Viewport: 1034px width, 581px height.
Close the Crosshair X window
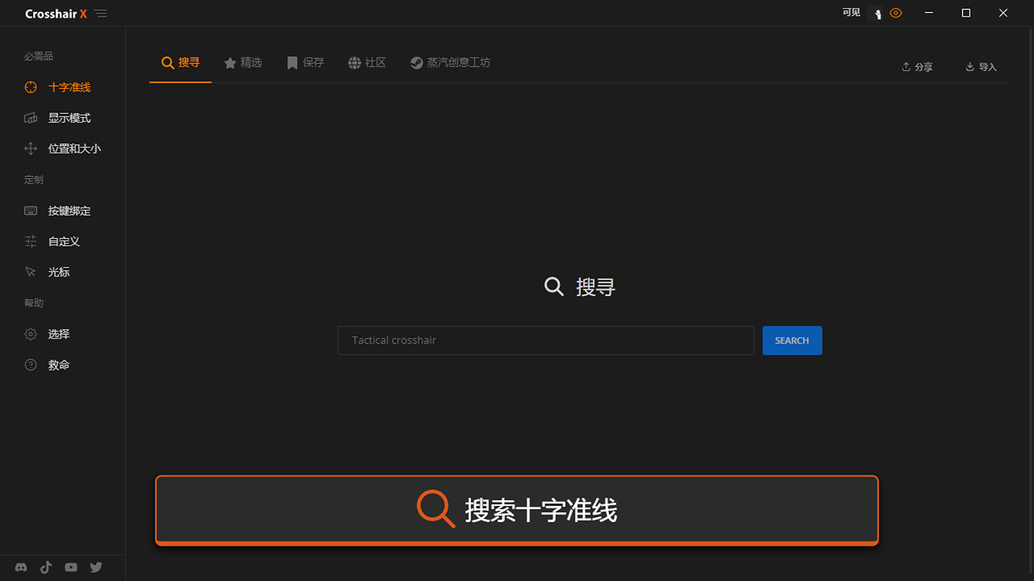pyautogui.click(x=1003, y=13)
